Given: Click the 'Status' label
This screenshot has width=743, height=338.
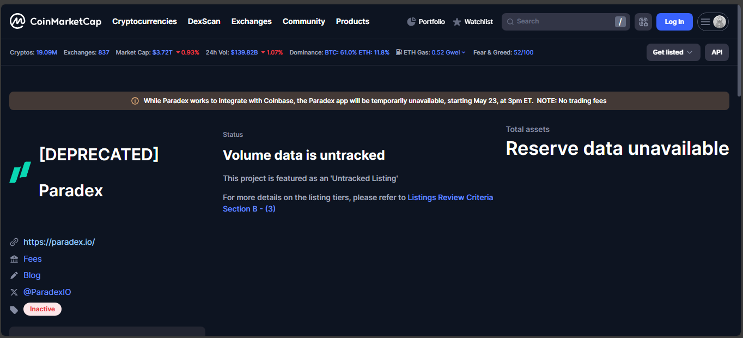Looking at the screenshot, I should (x=233, y=135).
